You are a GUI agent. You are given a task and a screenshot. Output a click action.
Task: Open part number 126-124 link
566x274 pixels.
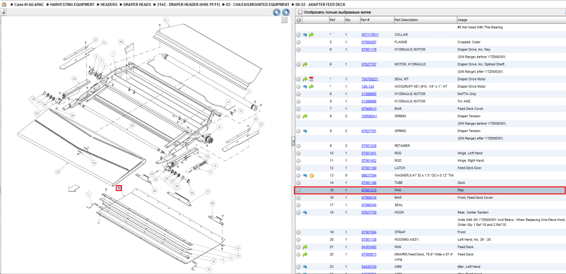(x=367, y=87)
